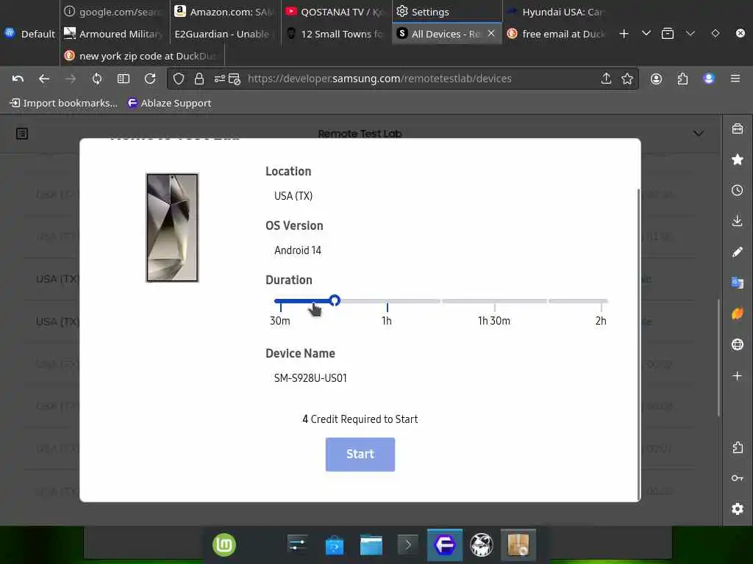Open the profile avatar icon
This screenshot has height=564, width=753.
(x=709, y=79)
